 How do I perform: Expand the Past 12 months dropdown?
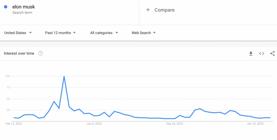pos(60,33)
